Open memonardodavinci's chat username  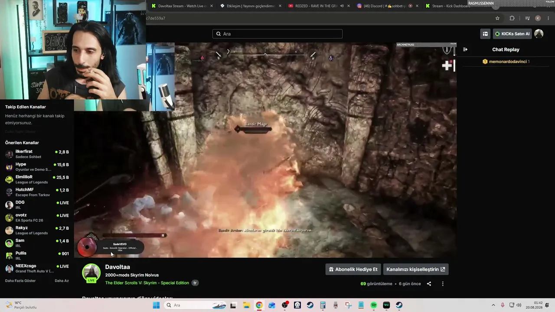click(507, 62)
